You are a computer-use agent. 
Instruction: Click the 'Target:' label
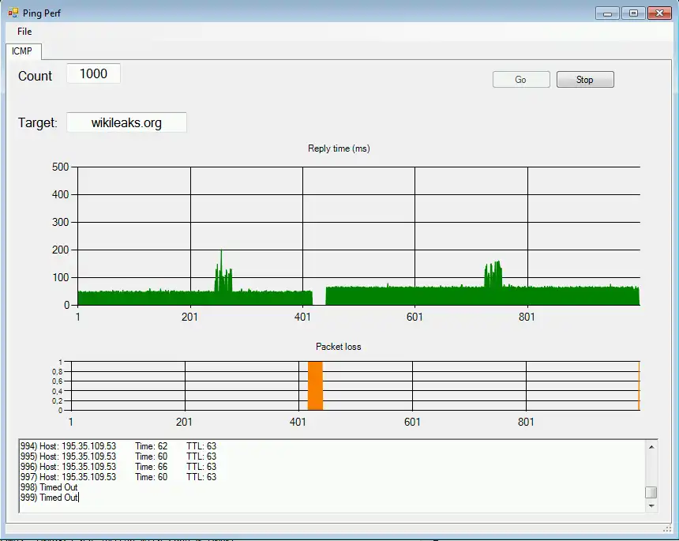click(x=38, y=123)
